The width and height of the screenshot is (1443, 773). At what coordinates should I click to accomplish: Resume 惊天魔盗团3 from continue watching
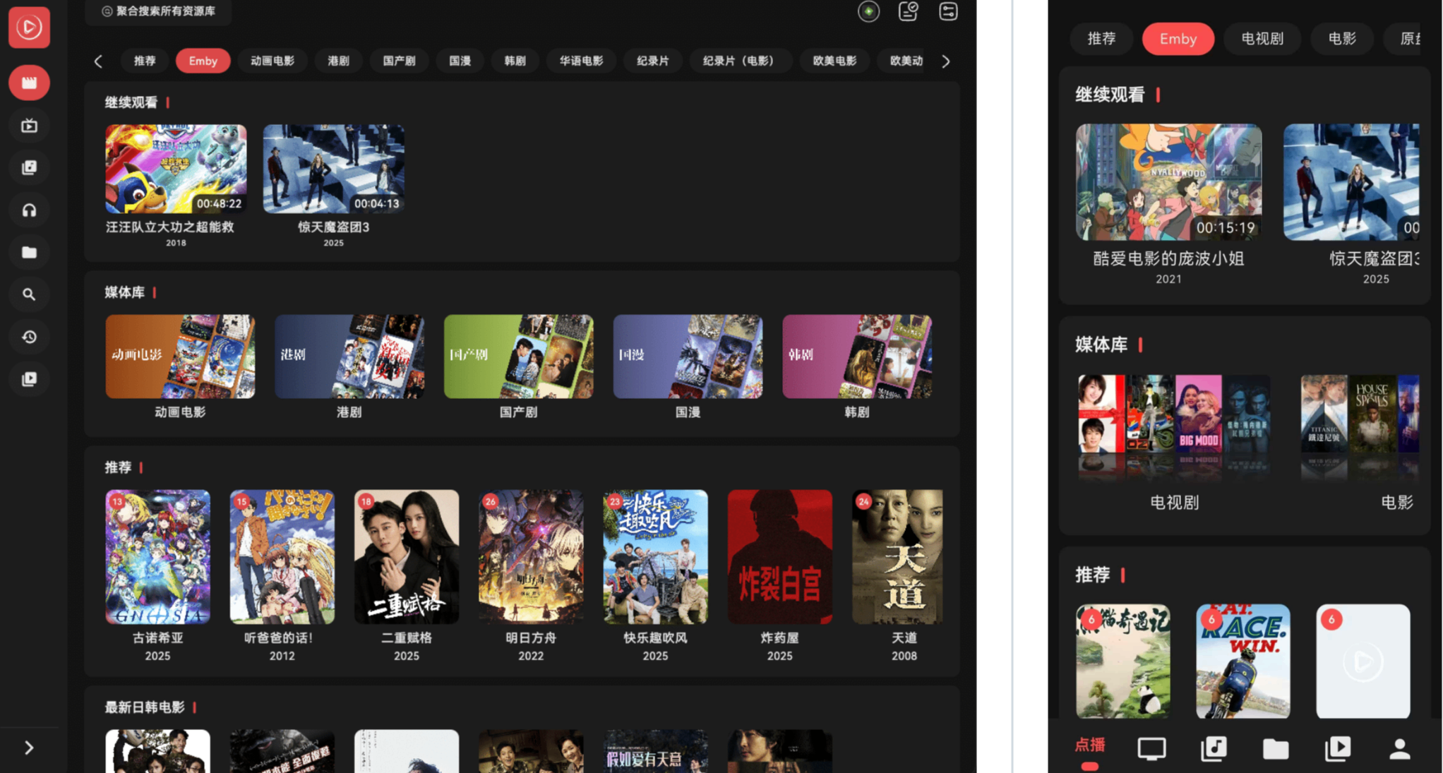point(334,169)
